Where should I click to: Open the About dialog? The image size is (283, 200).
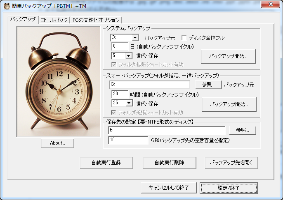58,143
